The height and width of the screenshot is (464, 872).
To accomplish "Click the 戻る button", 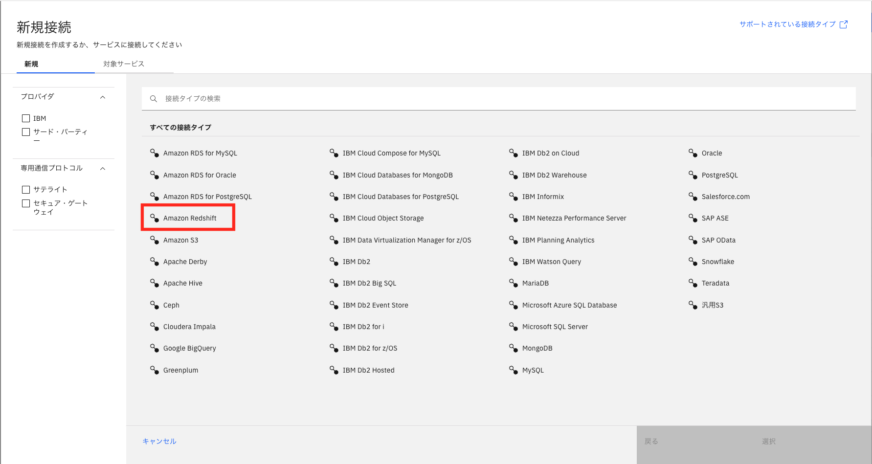I will click(695, 445).
